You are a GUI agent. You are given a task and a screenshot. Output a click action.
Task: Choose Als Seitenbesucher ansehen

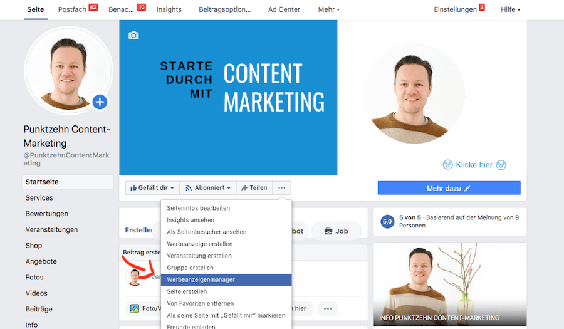tap(226, 232)
